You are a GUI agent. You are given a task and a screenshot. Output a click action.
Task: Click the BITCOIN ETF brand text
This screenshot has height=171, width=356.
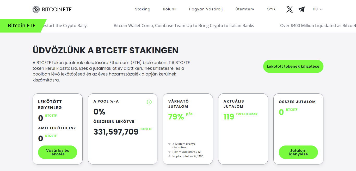pyautogui.click(x=57, y=10)
